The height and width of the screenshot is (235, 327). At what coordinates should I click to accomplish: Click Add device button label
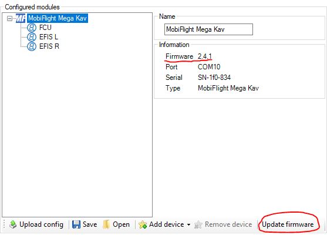(x=166, y=224)
